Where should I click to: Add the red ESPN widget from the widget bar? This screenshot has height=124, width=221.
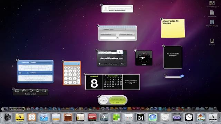tap(92, 117)
